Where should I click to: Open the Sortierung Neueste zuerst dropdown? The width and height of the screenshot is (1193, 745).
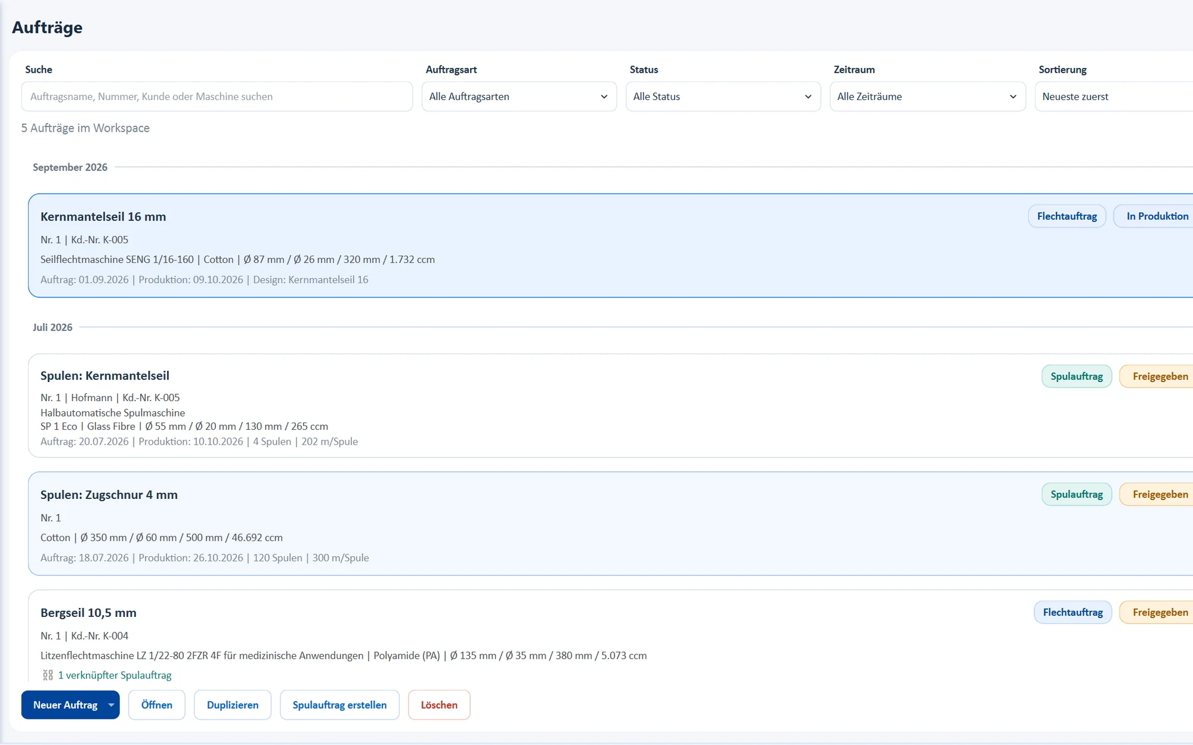tap(1114, 97)
